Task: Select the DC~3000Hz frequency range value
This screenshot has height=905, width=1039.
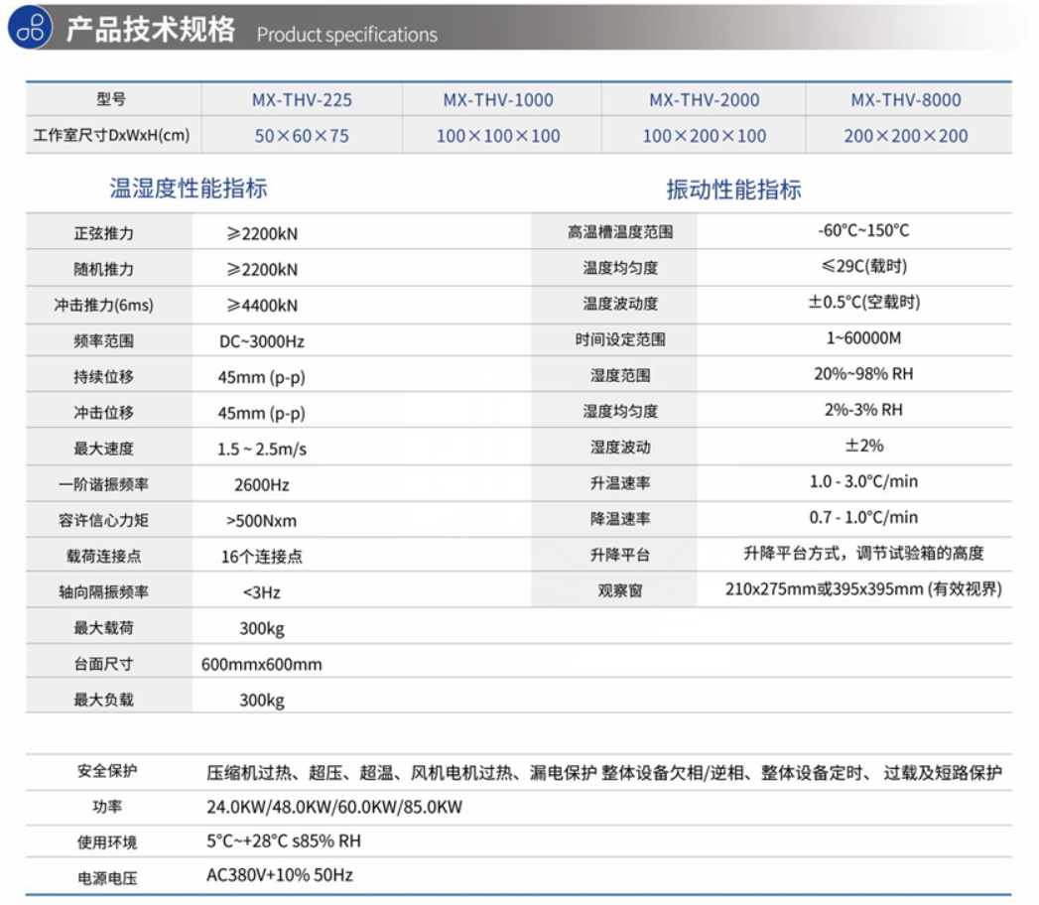Action: click(x=262, y=341)
